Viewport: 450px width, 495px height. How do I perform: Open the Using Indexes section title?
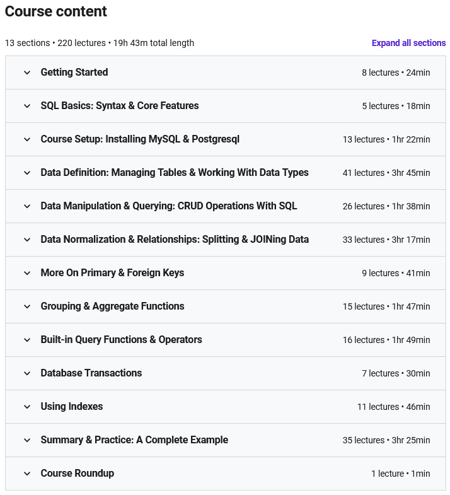tap(72, 407)
